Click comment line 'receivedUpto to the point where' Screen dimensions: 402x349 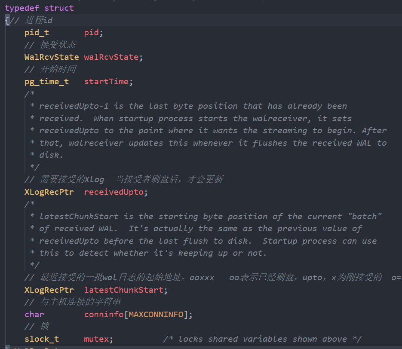(x=208, y=130)
